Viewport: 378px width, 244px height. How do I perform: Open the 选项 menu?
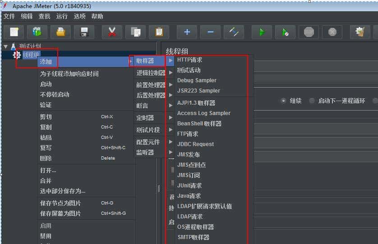point(79,16)
